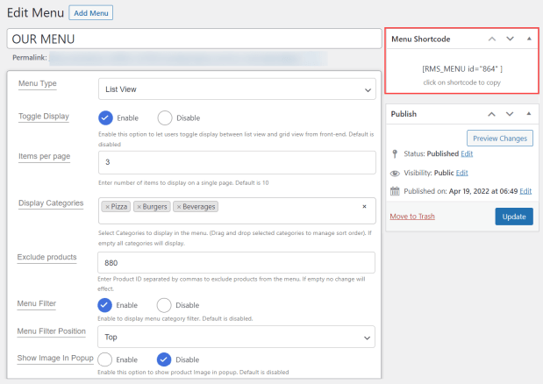Clear all Display Categories selections
Viewport: 543px width, 384px height.
click(364, 207)
